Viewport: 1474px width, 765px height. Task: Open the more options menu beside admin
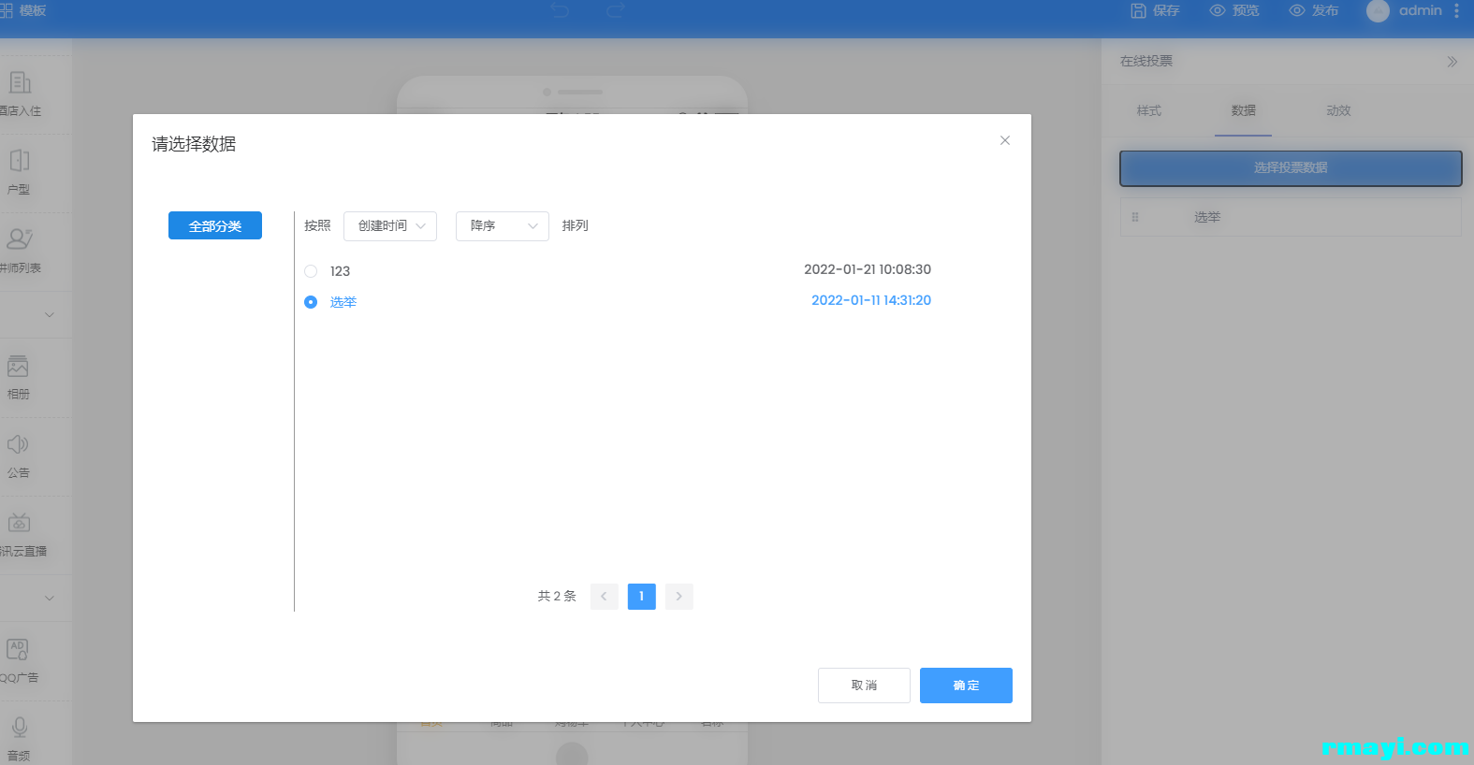coord(1456,11)
